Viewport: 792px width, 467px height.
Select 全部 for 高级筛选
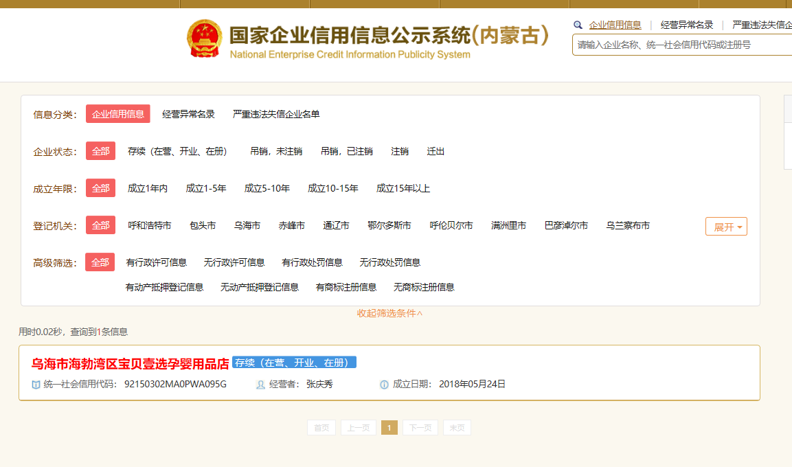(100, 262)
